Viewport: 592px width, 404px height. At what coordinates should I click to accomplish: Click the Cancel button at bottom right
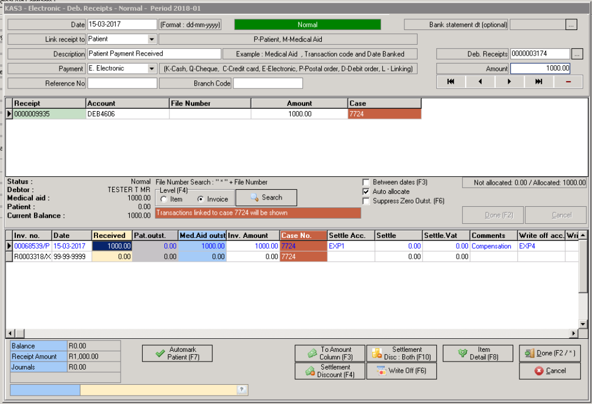pos(550,371)
